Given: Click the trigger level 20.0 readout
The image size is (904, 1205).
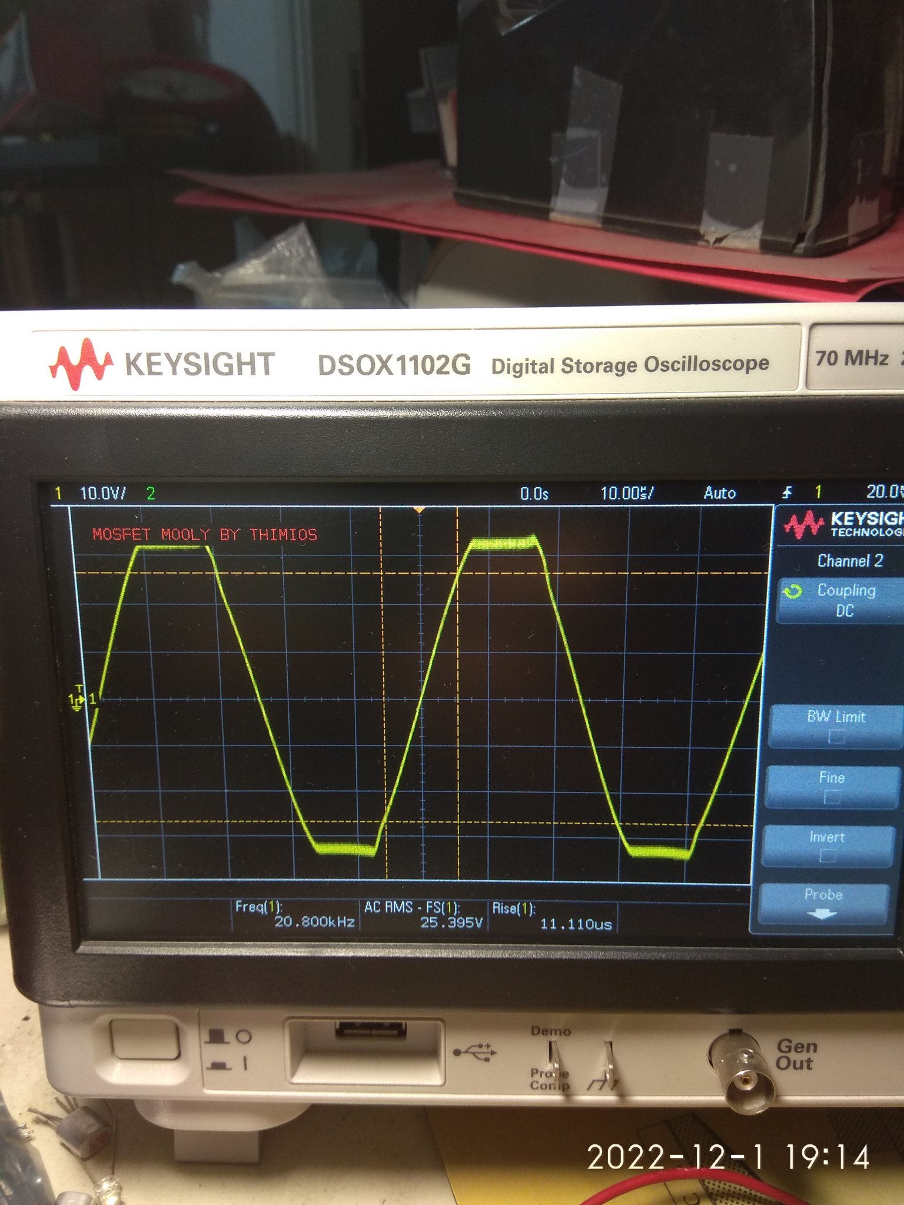Looking at the screenshot, I should point(885,491).
